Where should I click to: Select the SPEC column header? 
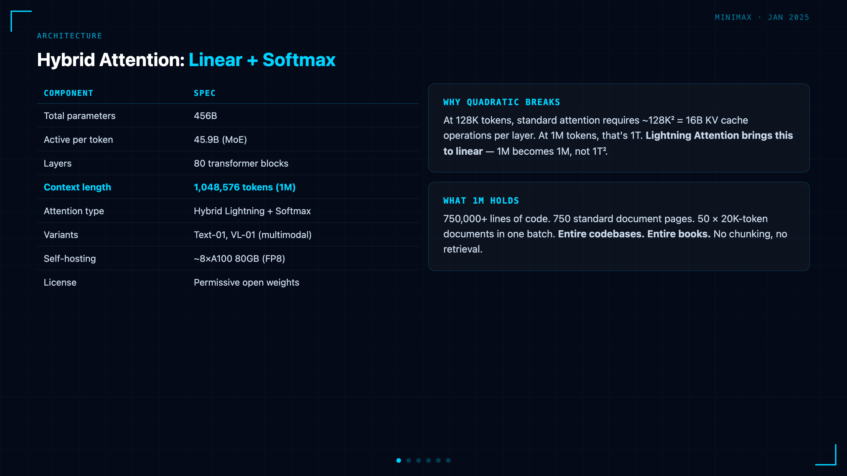[x=204, y=93]
